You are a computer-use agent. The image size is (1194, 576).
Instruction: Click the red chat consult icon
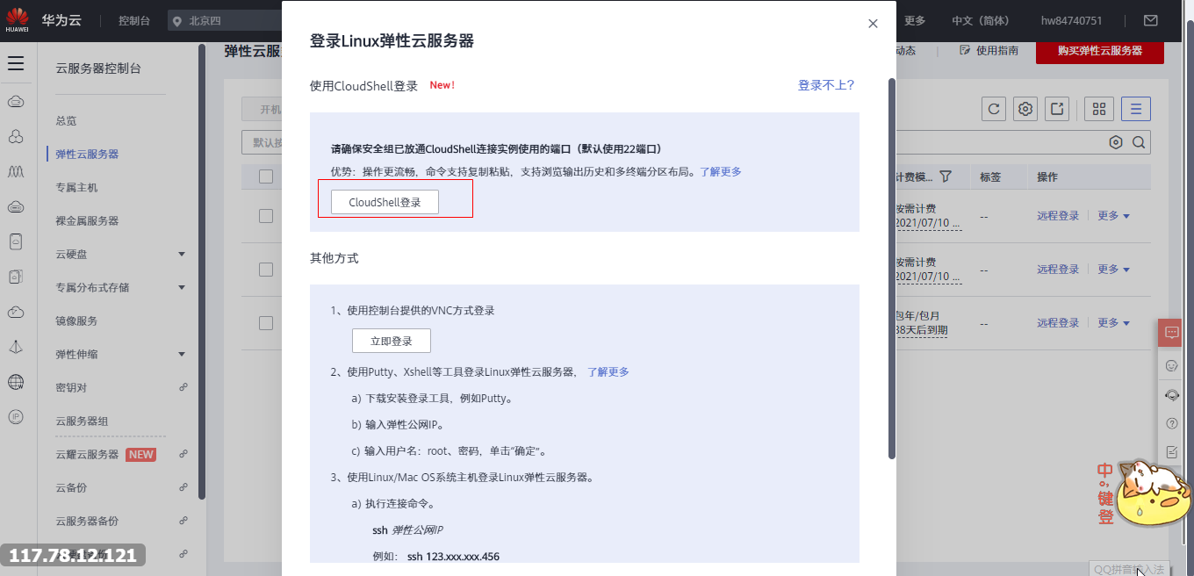point(1171,333)
